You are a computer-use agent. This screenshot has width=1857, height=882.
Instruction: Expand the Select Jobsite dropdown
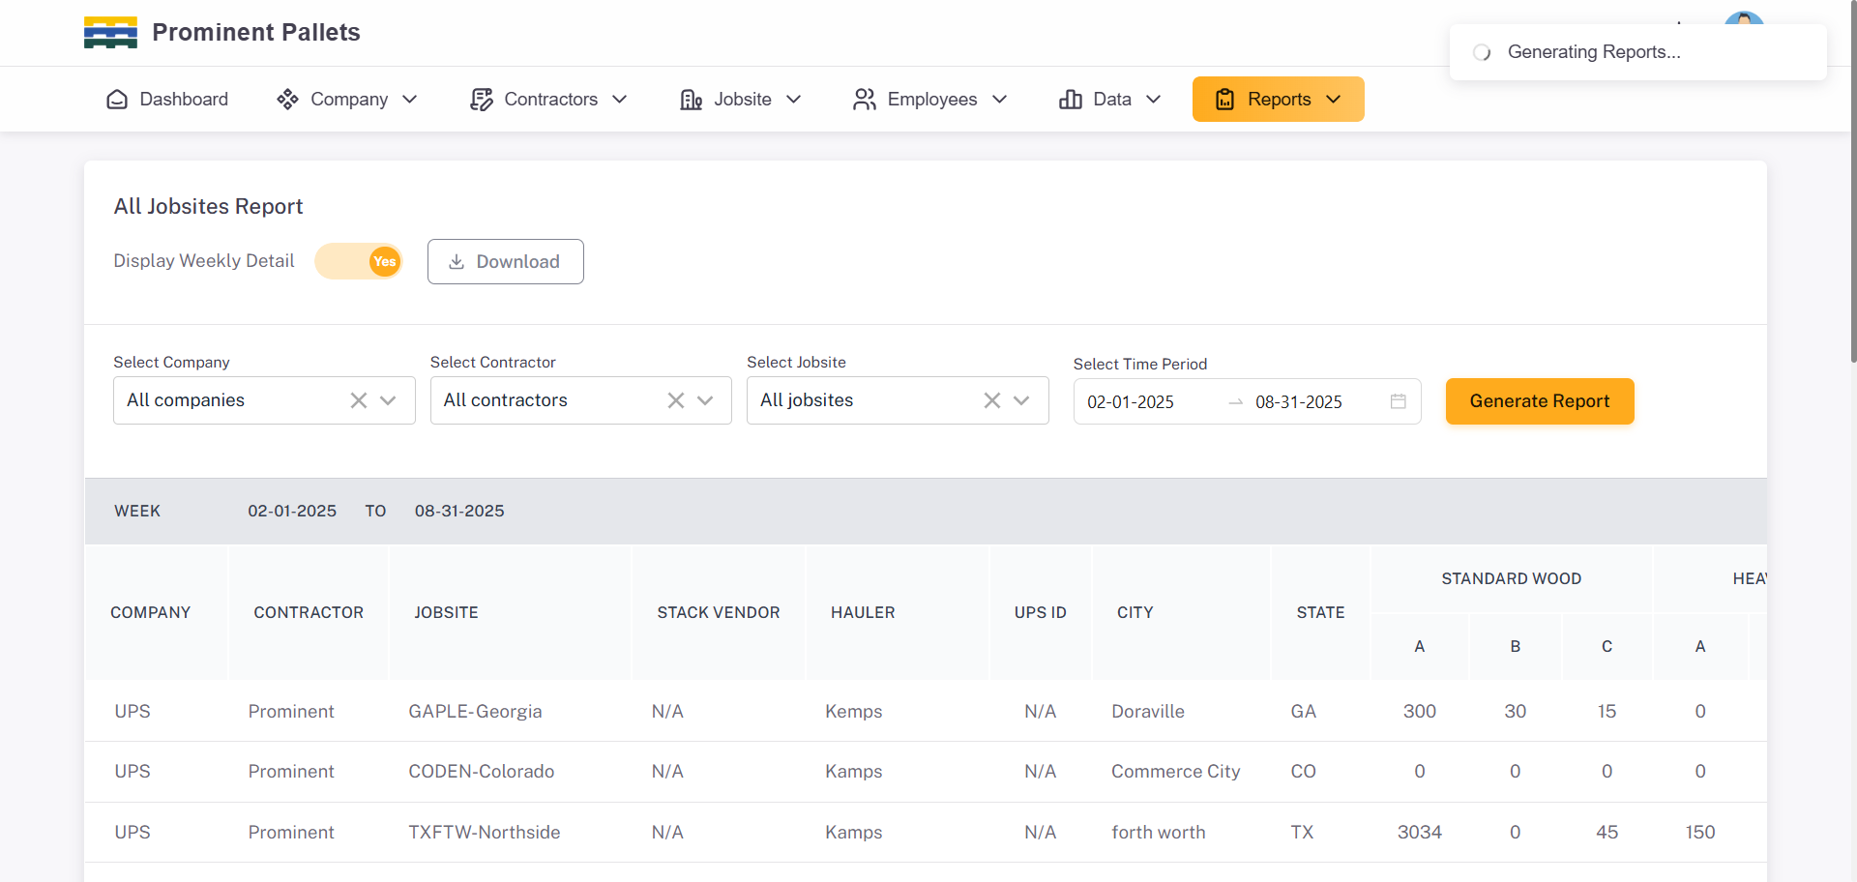(1021, 400)
